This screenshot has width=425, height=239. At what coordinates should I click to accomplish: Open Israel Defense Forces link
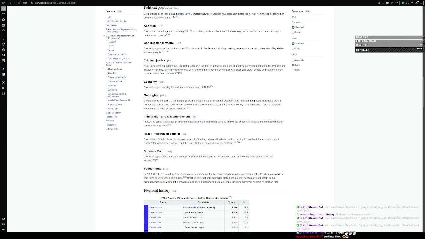pyautogui.click(x=200, y=143)
